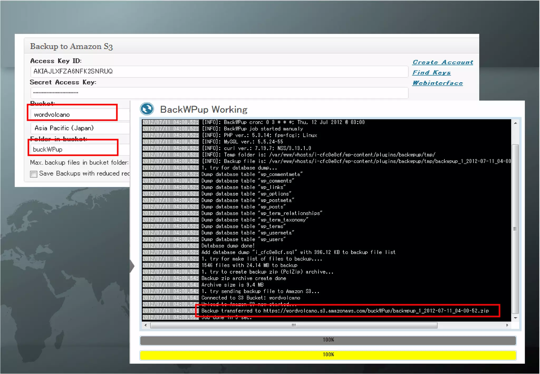The height and width of the screenshot is (374, 540).
Task: Click the arrow pointer on dialog's left edge
Action: [132, 266]
